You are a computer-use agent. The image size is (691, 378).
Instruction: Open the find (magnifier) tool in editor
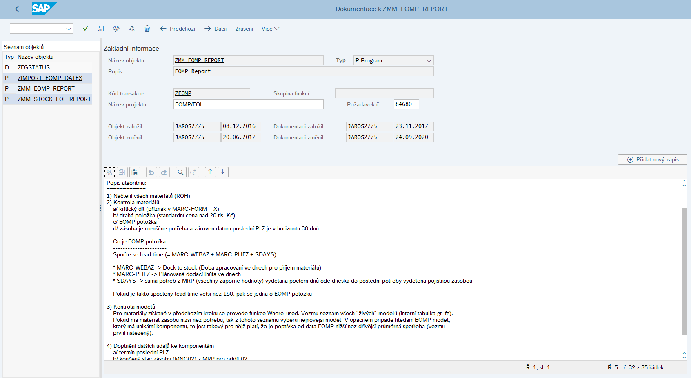point(181,172)
